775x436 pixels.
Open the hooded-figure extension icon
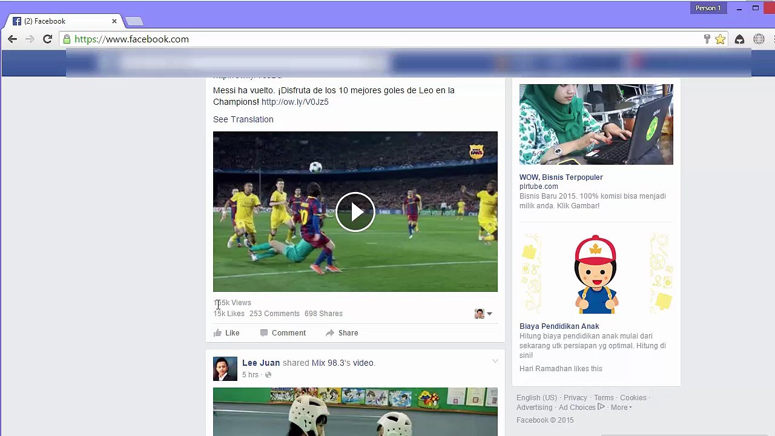point(739,39)
